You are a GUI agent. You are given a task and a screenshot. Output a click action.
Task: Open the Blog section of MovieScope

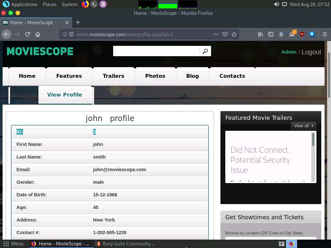coord(192,76)
